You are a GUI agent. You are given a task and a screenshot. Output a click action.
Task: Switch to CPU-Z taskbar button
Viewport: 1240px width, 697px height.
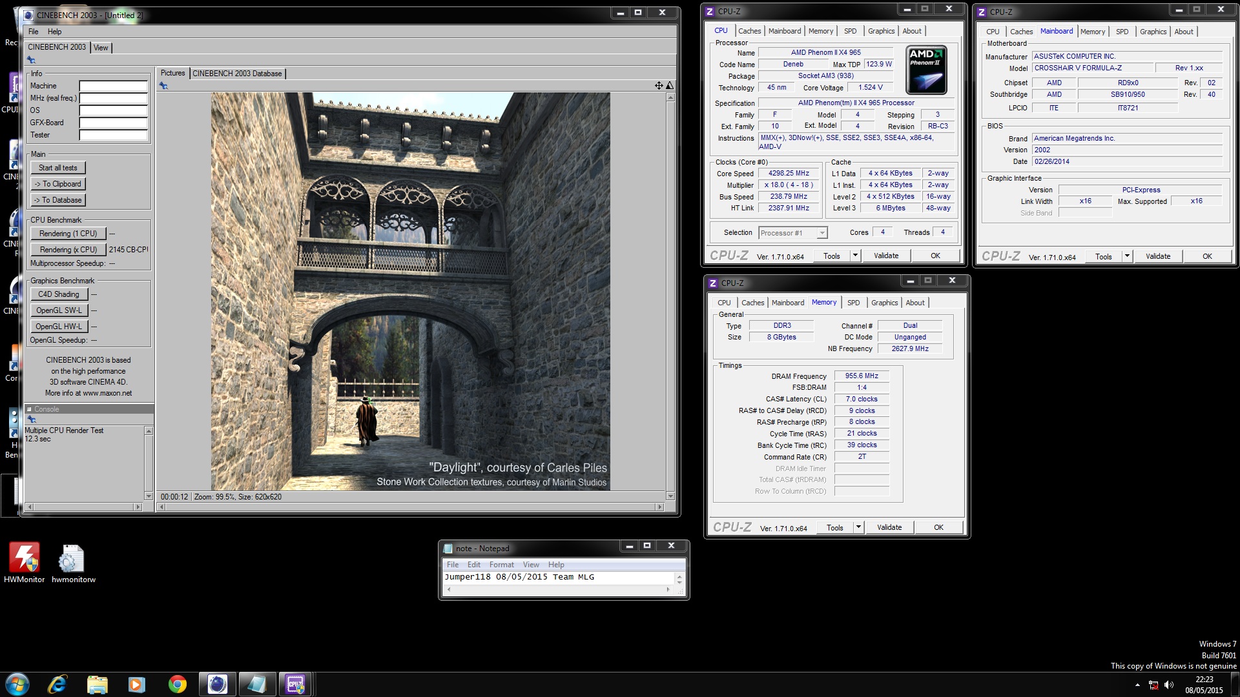pyautogui.click(x=296, y=684)
